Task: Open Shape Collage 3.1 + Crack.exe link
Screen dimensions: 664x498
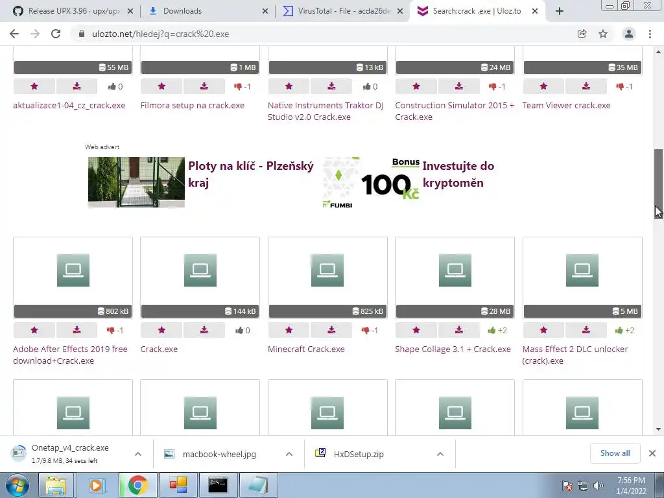Action: (453, 350)
